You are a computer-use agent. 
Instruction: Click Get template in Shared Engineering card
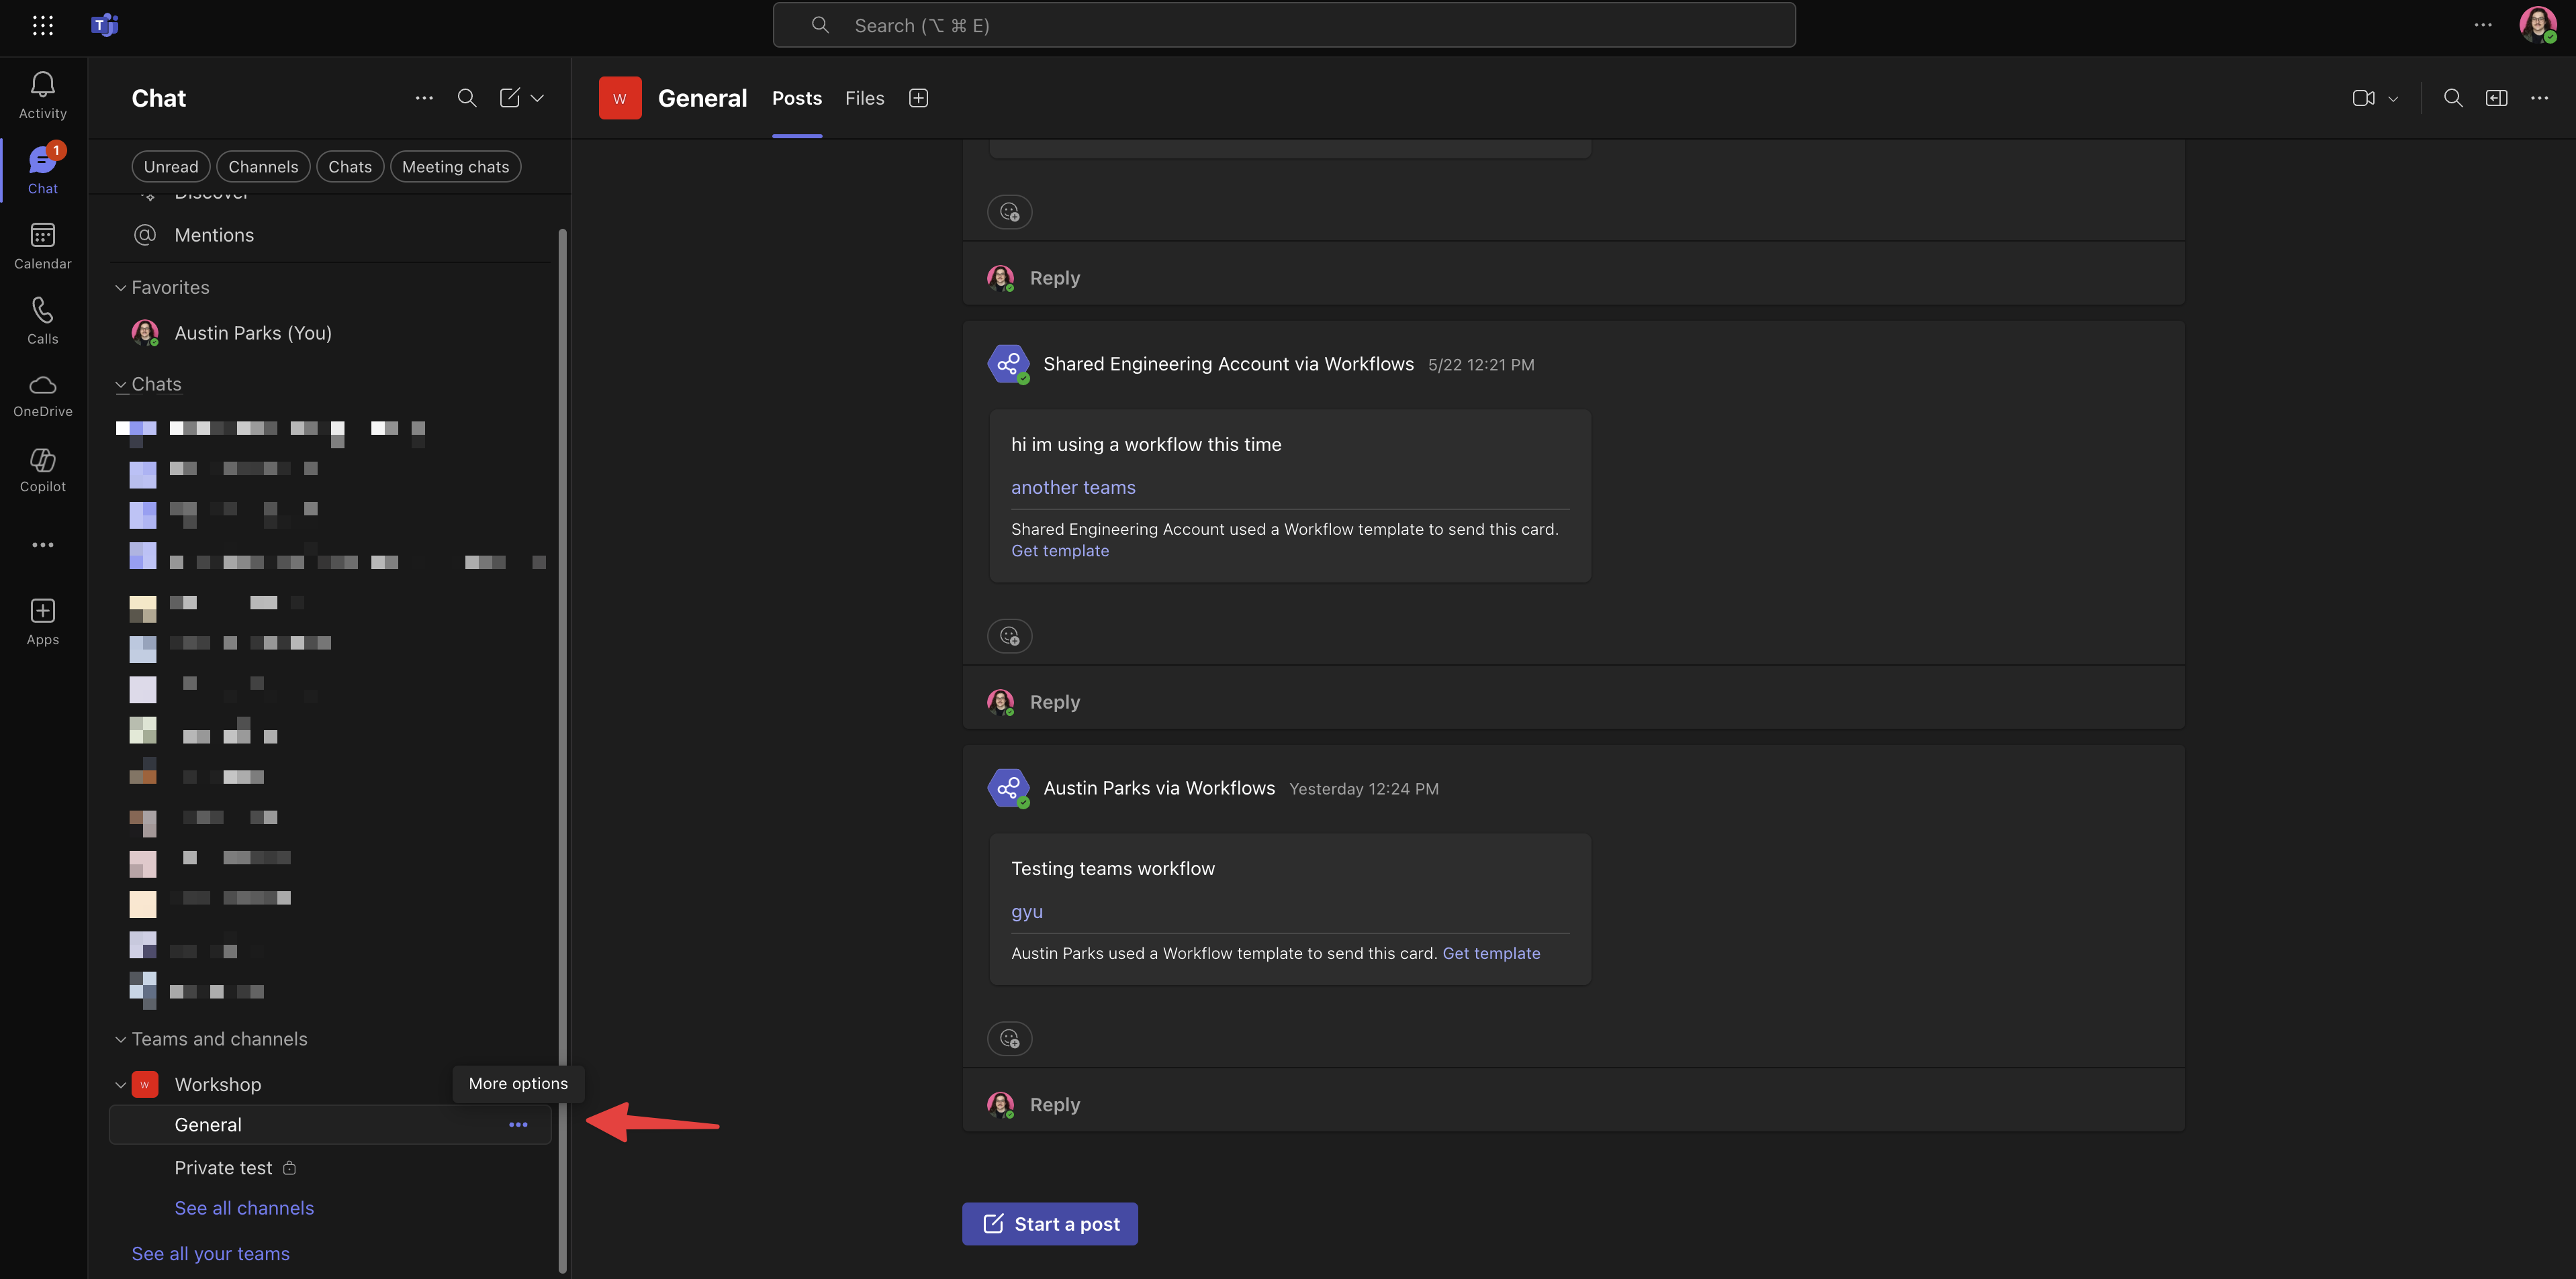[1059, 550]
